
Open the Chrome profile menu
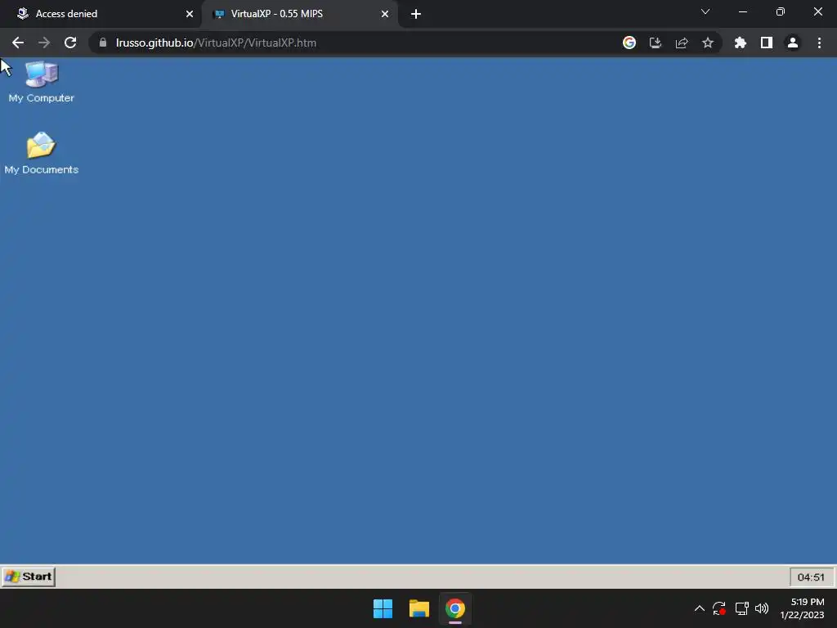[793, 43]
